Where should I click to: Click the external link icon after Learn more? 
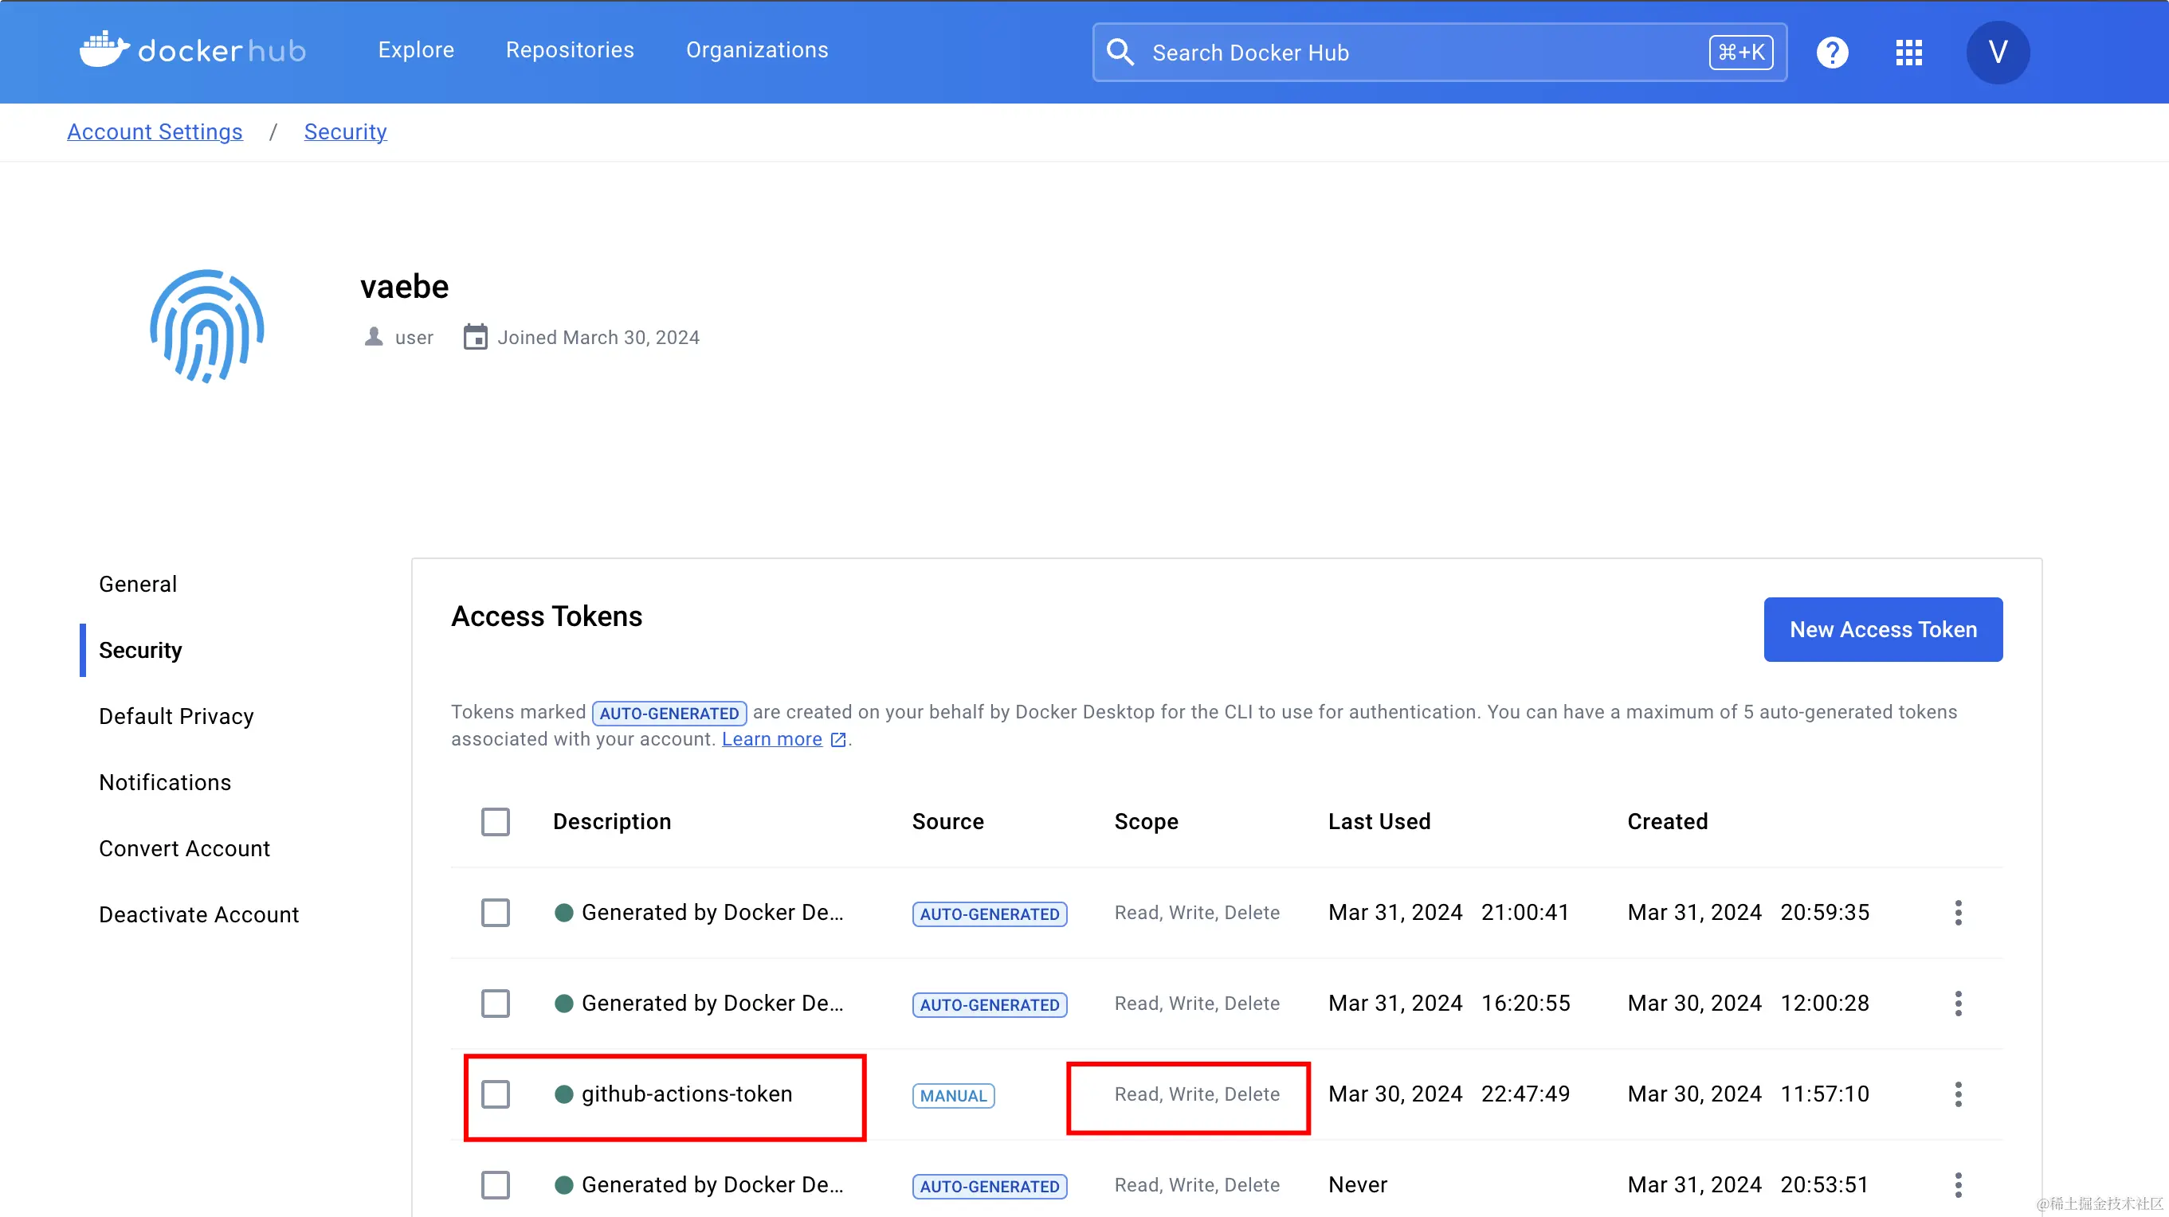(x=837, y=739)
